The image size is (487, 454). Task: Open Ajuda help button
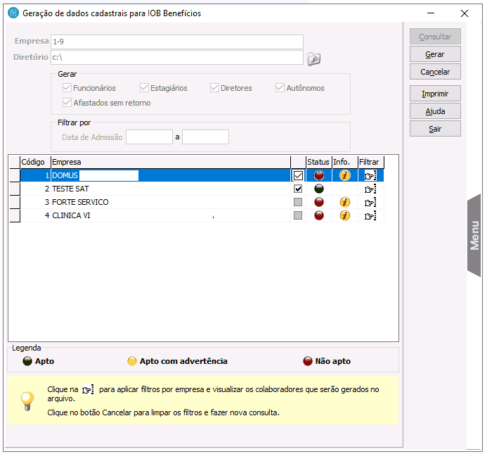[x=435, y=111]
